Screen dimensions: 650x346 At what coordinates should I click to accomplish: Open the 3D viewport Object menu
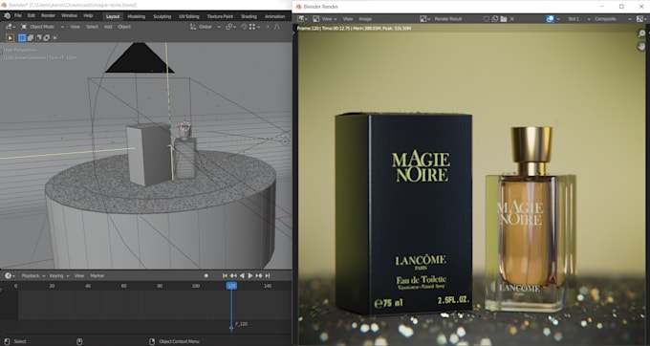[124, 27]
